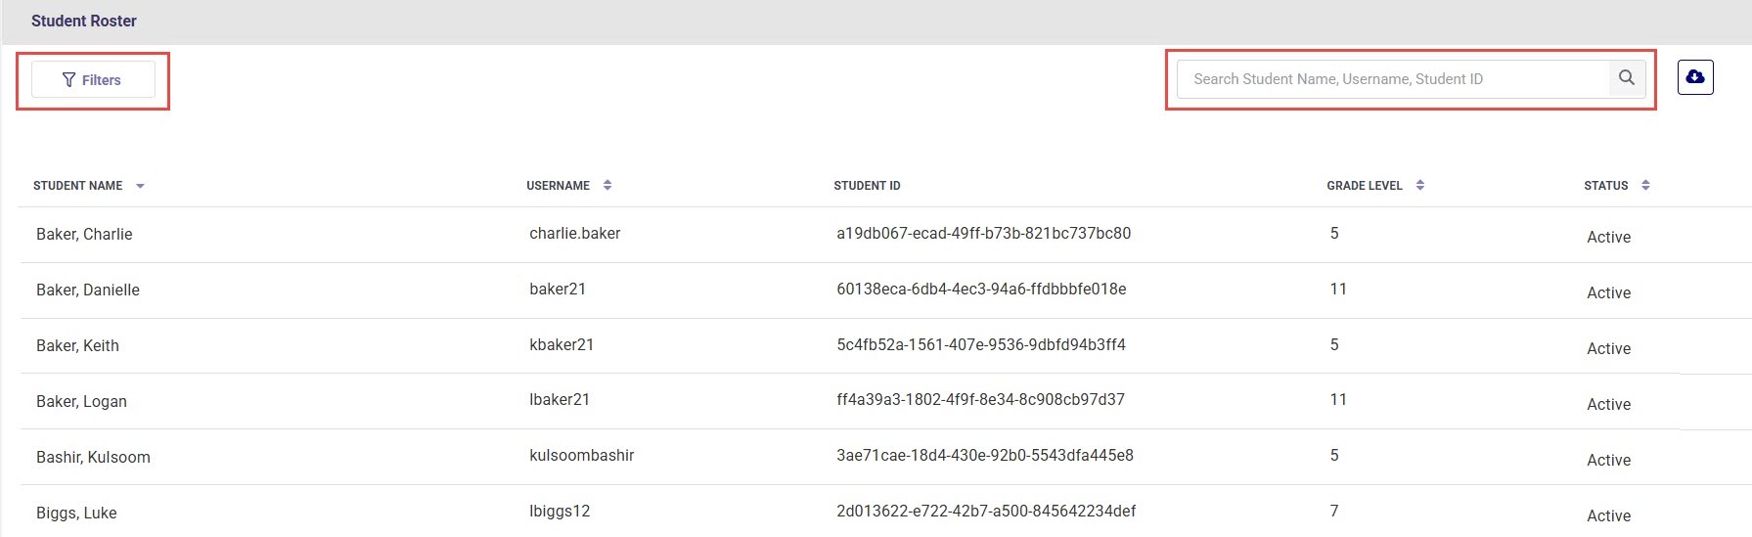The height and width of the screenshot is (537, 1752).
Task: Click username charlie.baker
Action: (575, 234)
